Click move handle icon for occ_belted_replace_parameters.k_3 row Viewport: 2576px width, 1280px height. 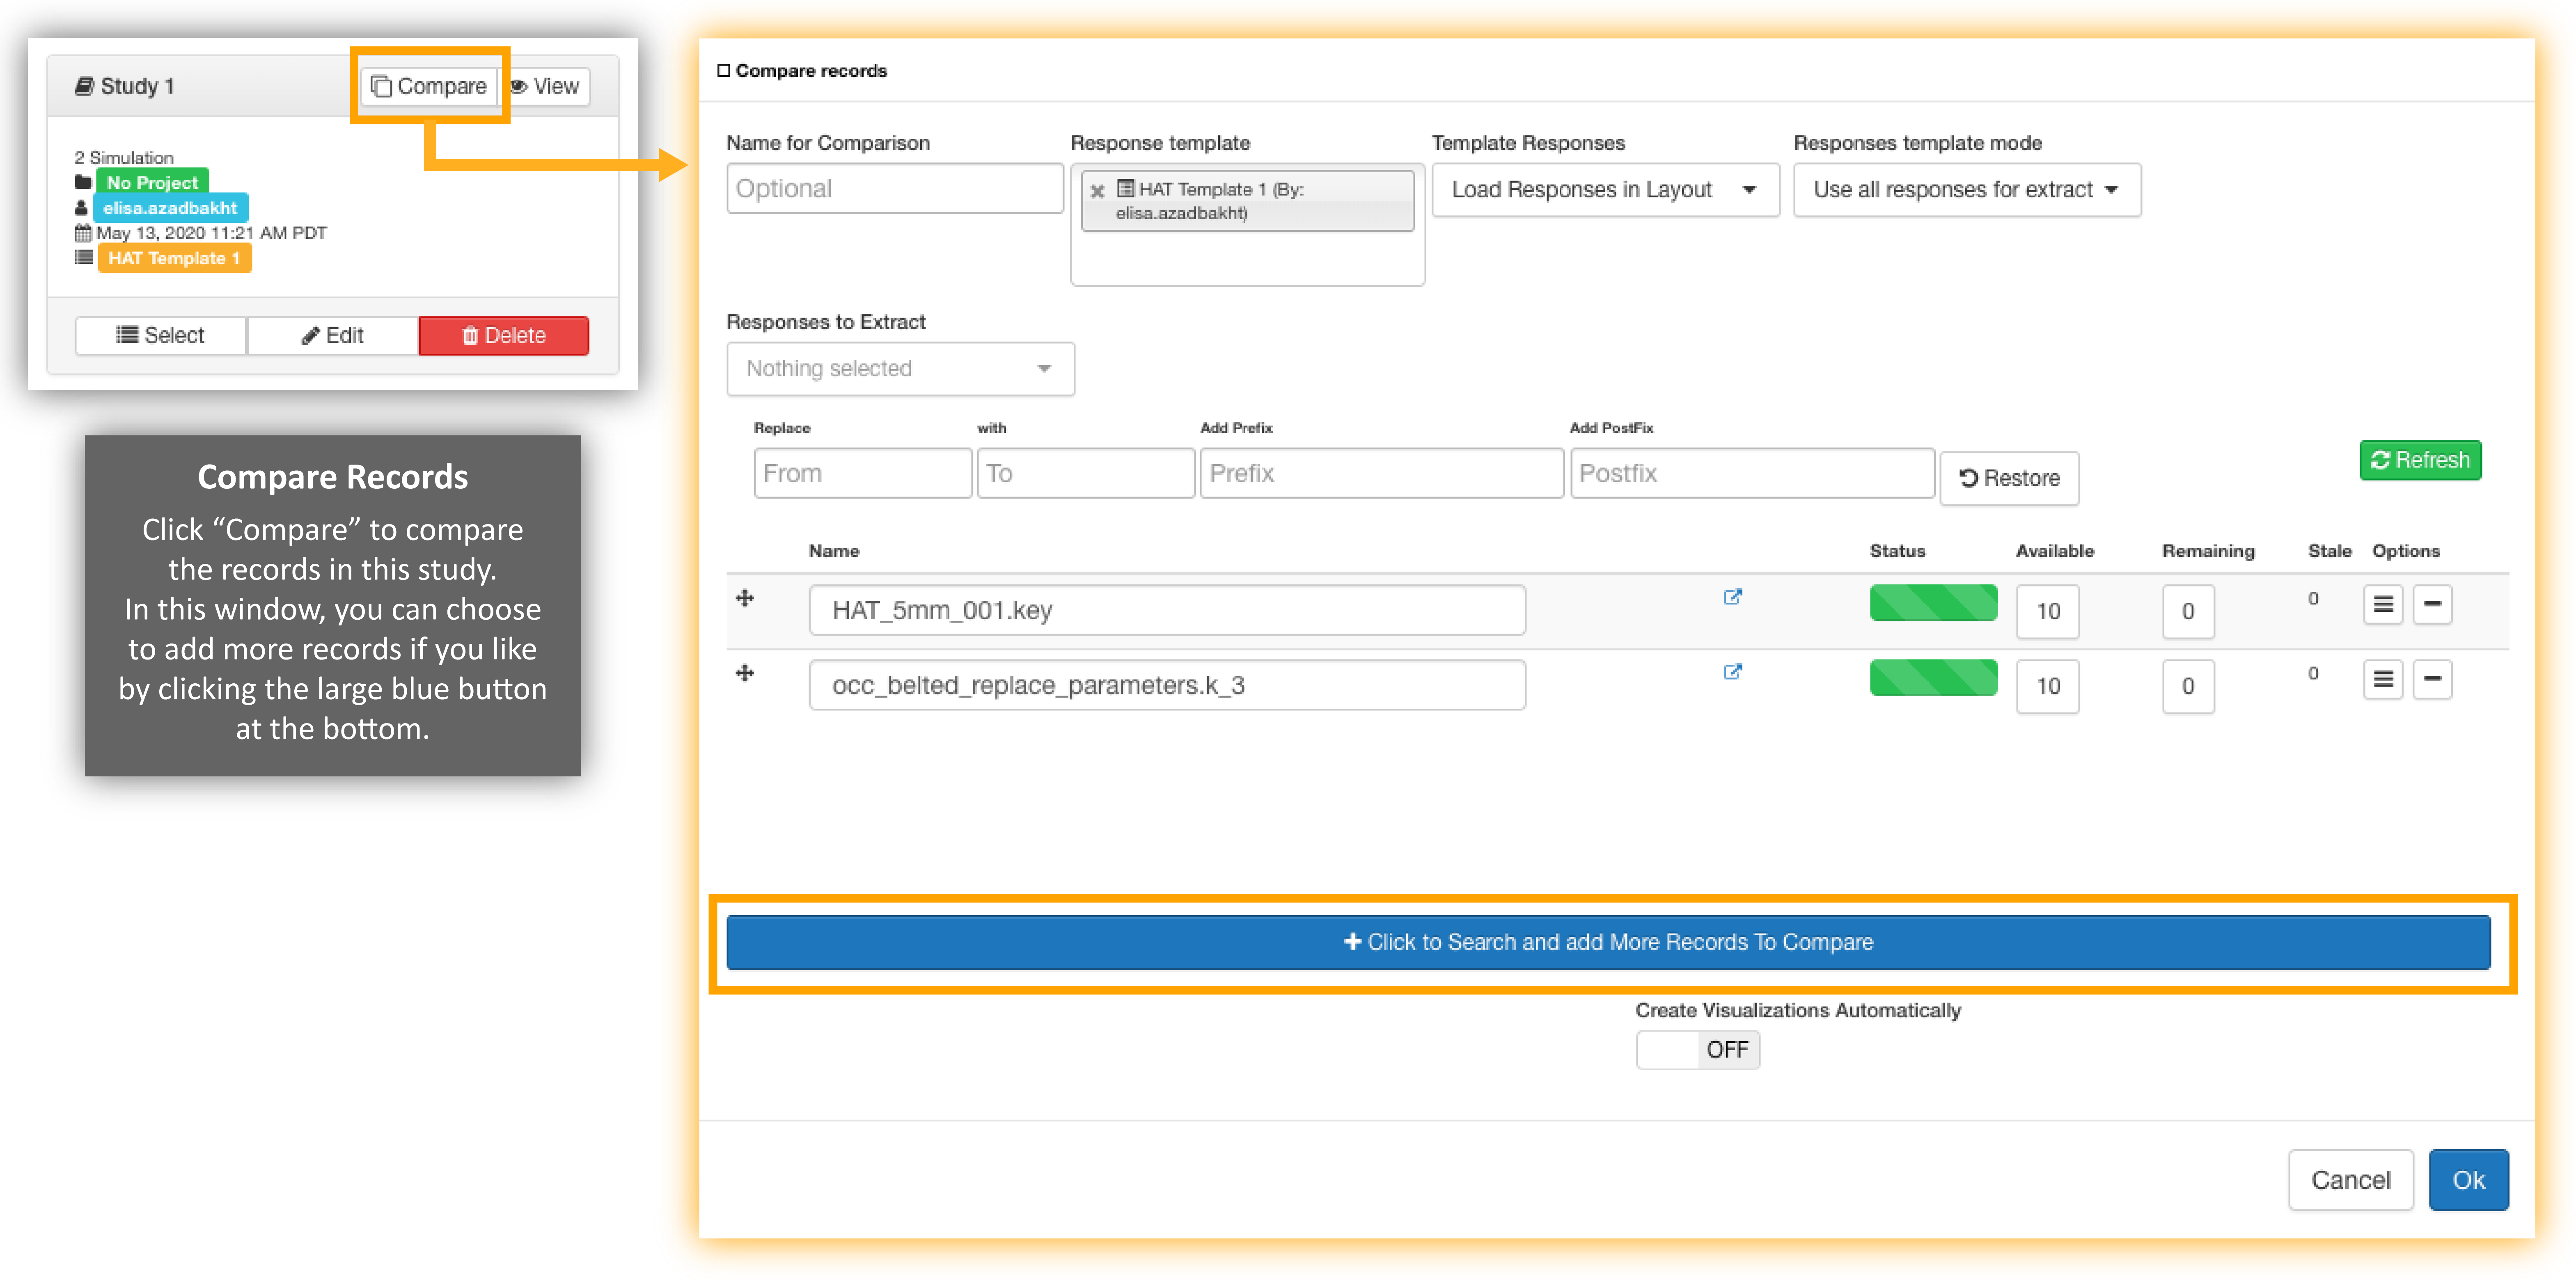pos(745,673)
